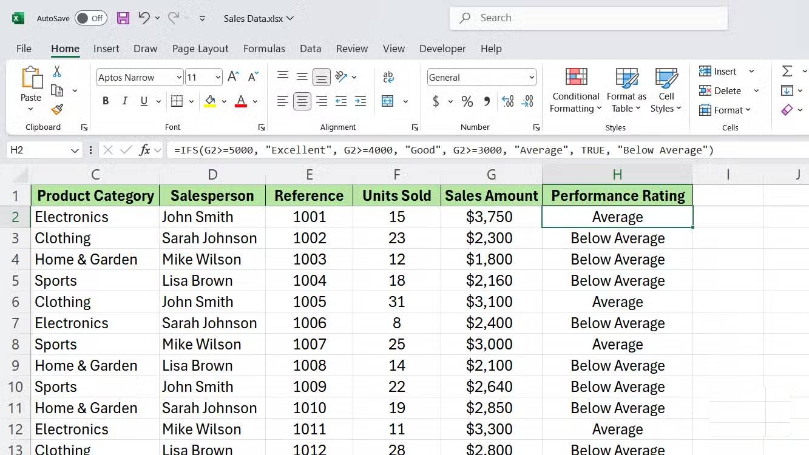The width and height of the screenshot is (809, 455).
Task: Select the red Font Color swatch
Action: [241, 101]
